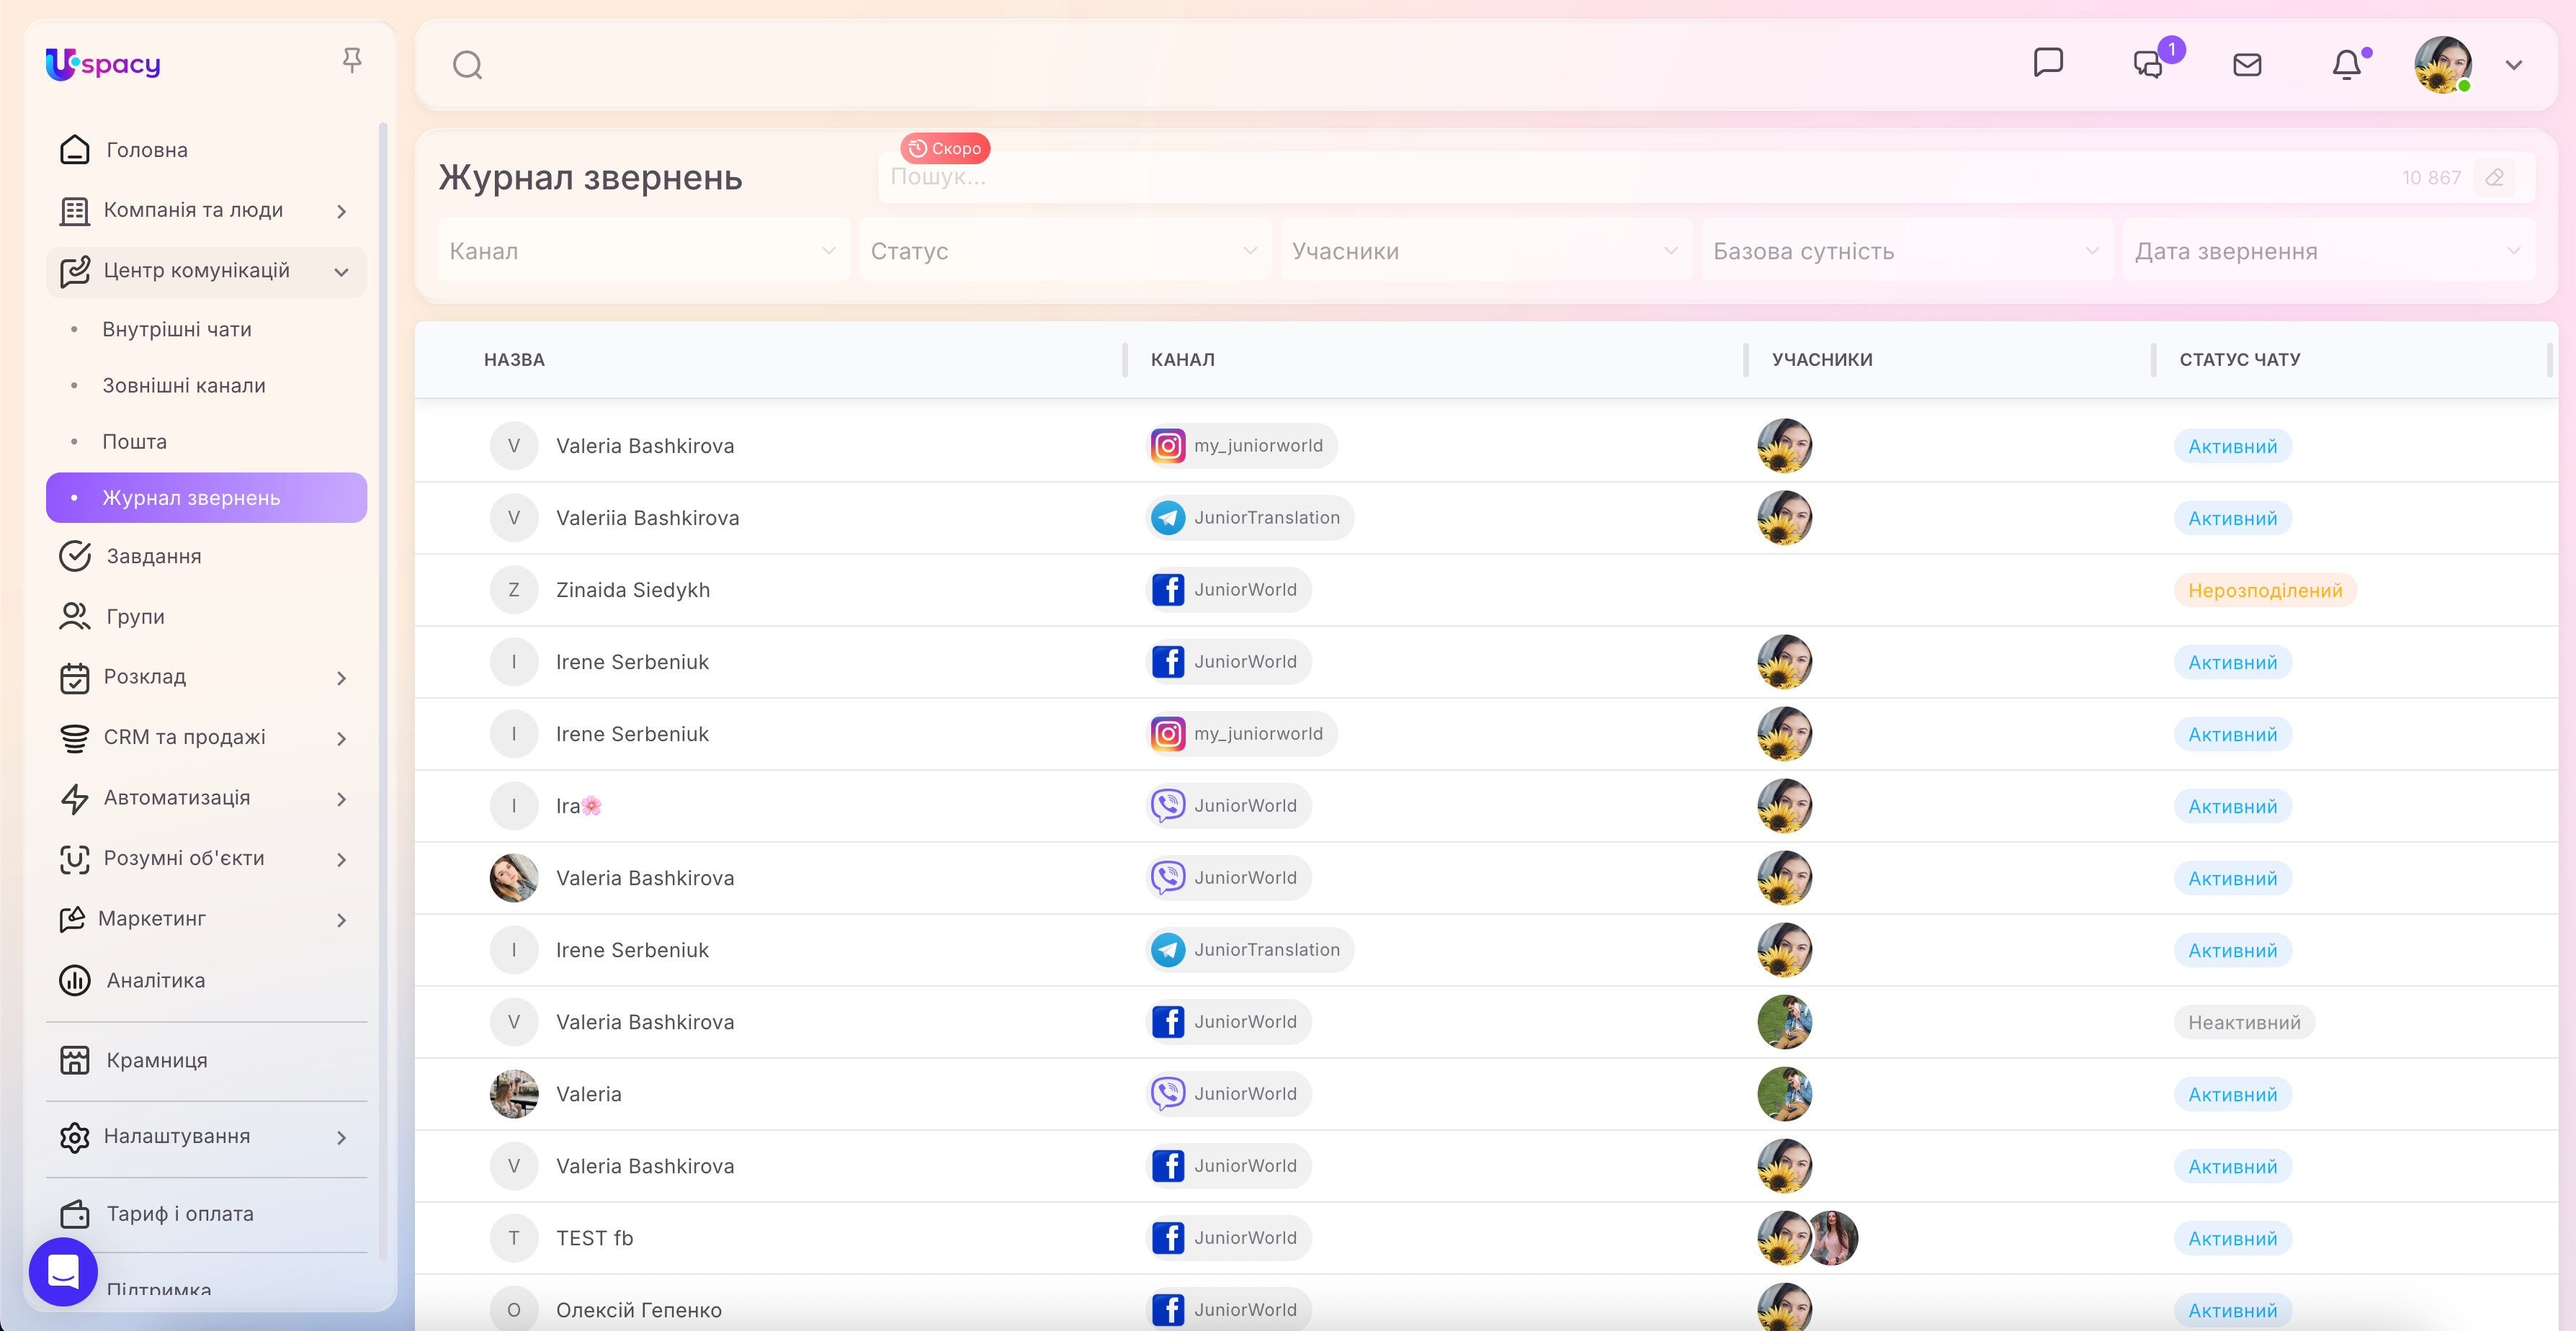Open the mail envelope icon
This screenshot has width=2576, height=1331.
2247,65
